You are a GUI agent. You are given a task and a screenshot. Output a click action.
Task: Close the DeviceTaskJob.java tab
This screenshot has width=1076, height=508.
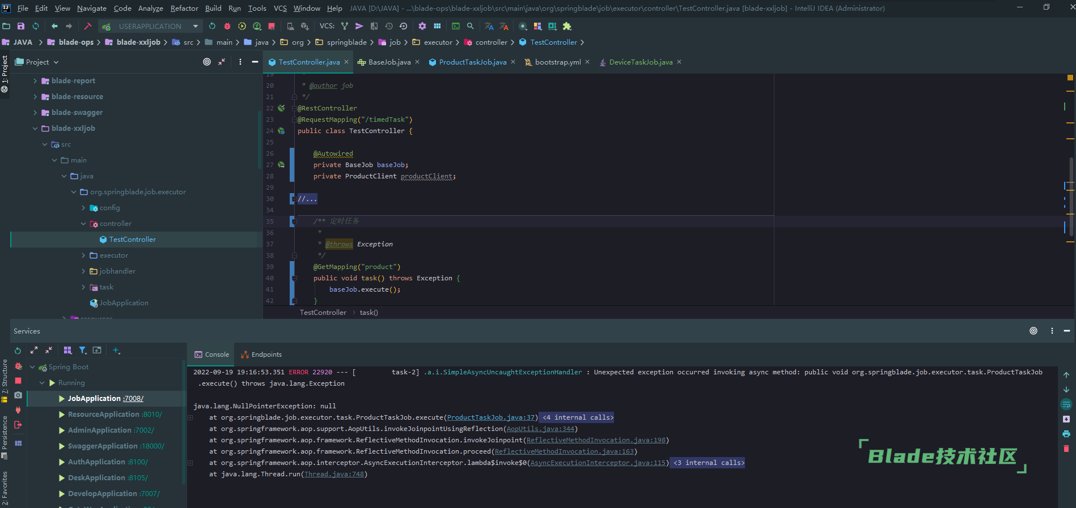tap(679, 62)
